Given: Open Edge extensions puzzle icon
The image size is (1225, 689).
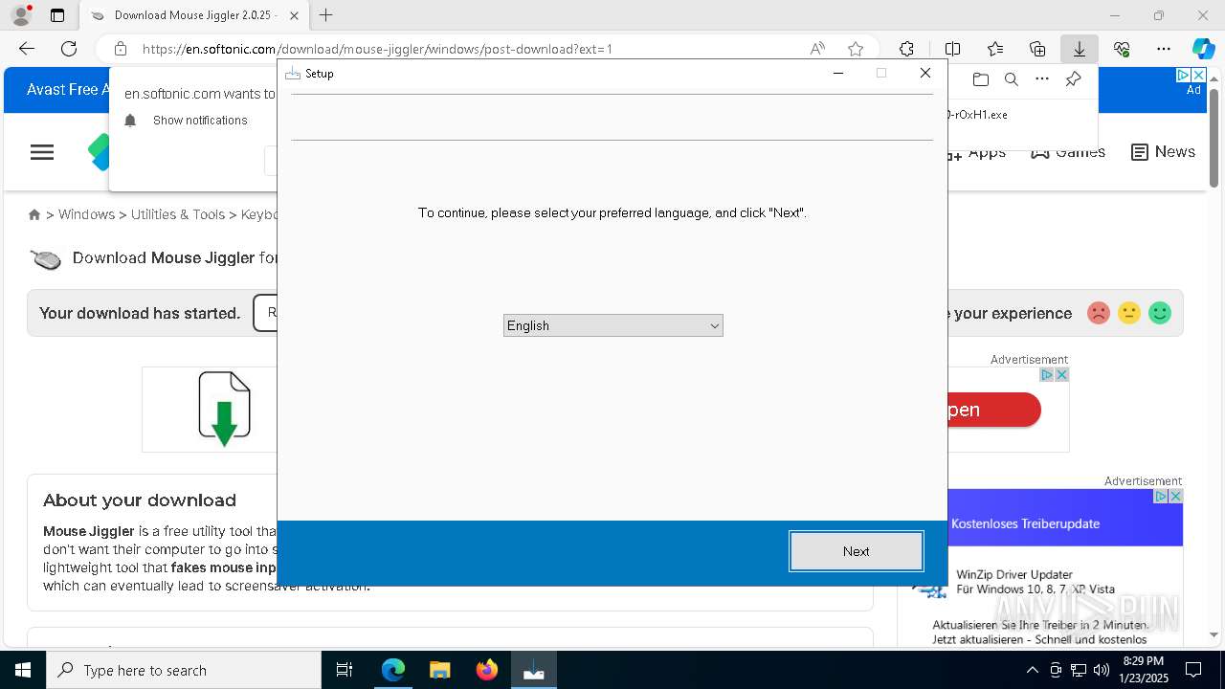Looking at the screenshot, I should 906,49.
